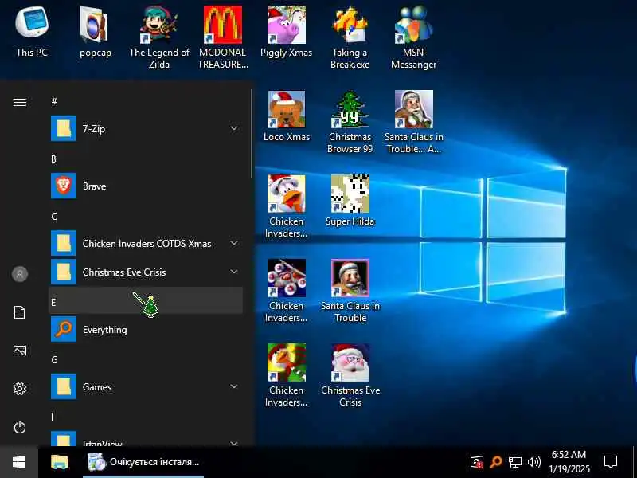This screenshot has height=478, width=637.
Task: Click the volume speaker tray icon
Action: (534, 462)
